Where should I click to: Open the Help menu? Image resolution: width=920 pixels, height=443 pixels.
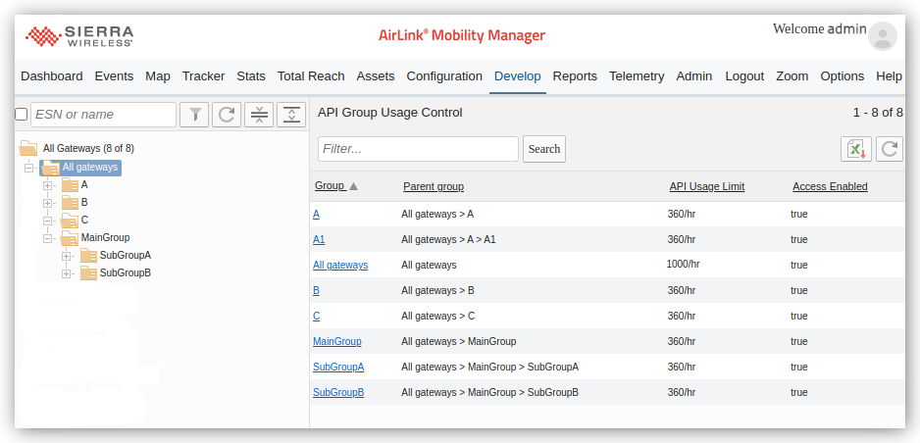pyautogui.click(x=889, y=76)
